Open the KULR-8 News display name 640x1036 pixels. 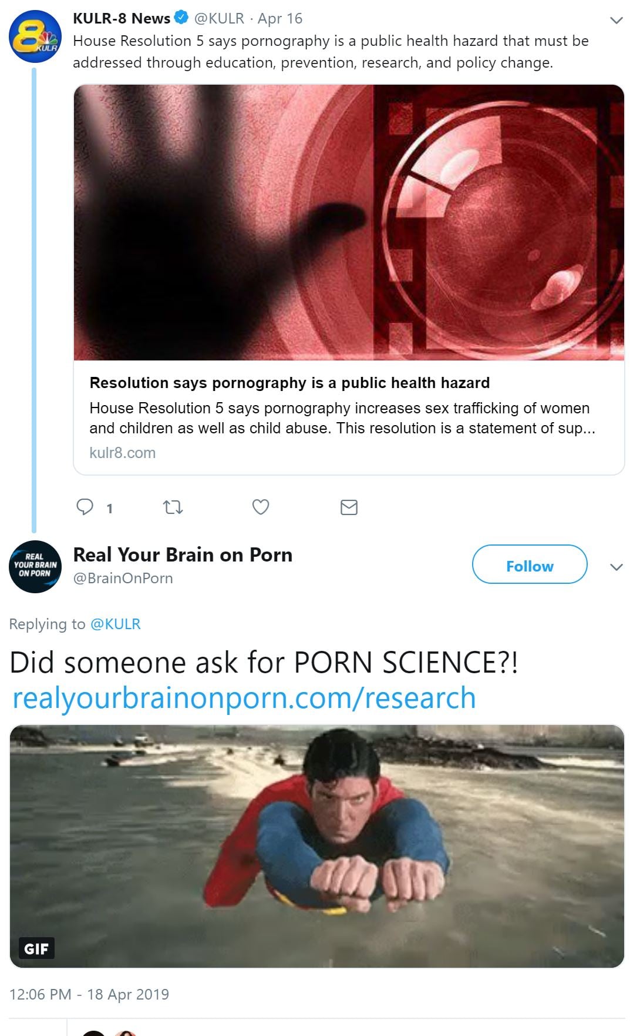point(122,18)
